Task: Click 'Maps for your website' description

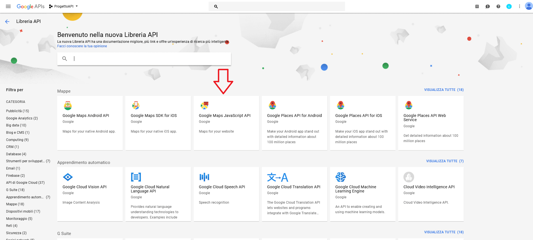Action: (216, 131)
